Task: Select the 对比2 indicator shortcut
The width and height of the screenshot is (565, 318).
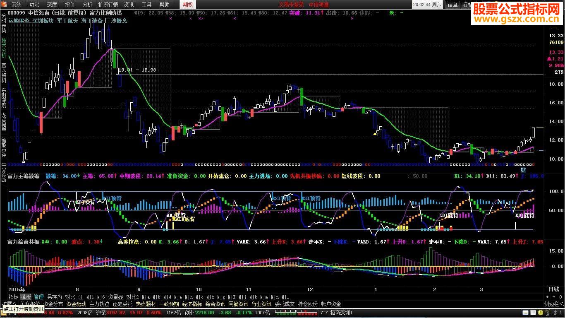Action: click(132, 297)
